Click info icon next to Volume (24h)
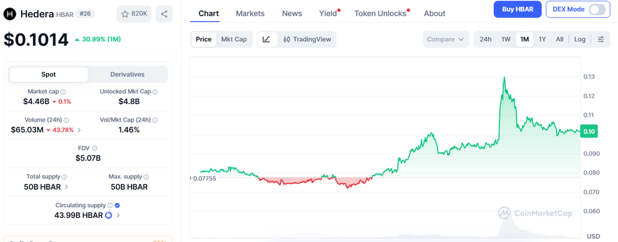The image size is (618, 242). point(66,120)
